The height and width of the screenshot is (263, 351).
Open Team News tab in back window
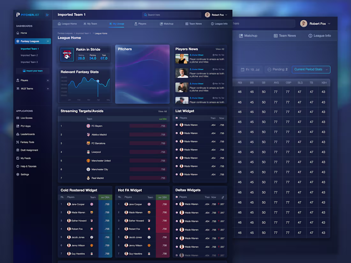coord(285,36)
